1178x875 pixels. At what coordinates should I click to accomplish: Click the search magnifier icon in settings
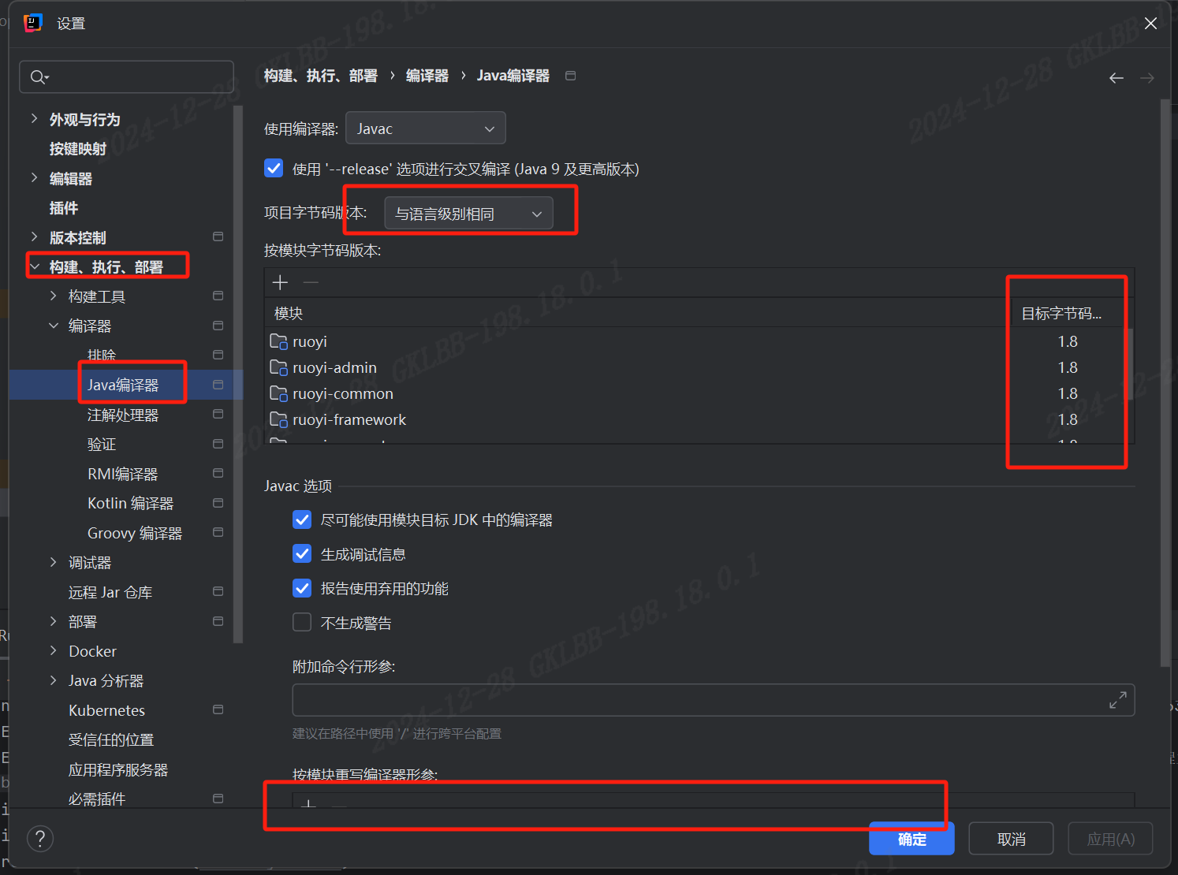coord(39,76)
